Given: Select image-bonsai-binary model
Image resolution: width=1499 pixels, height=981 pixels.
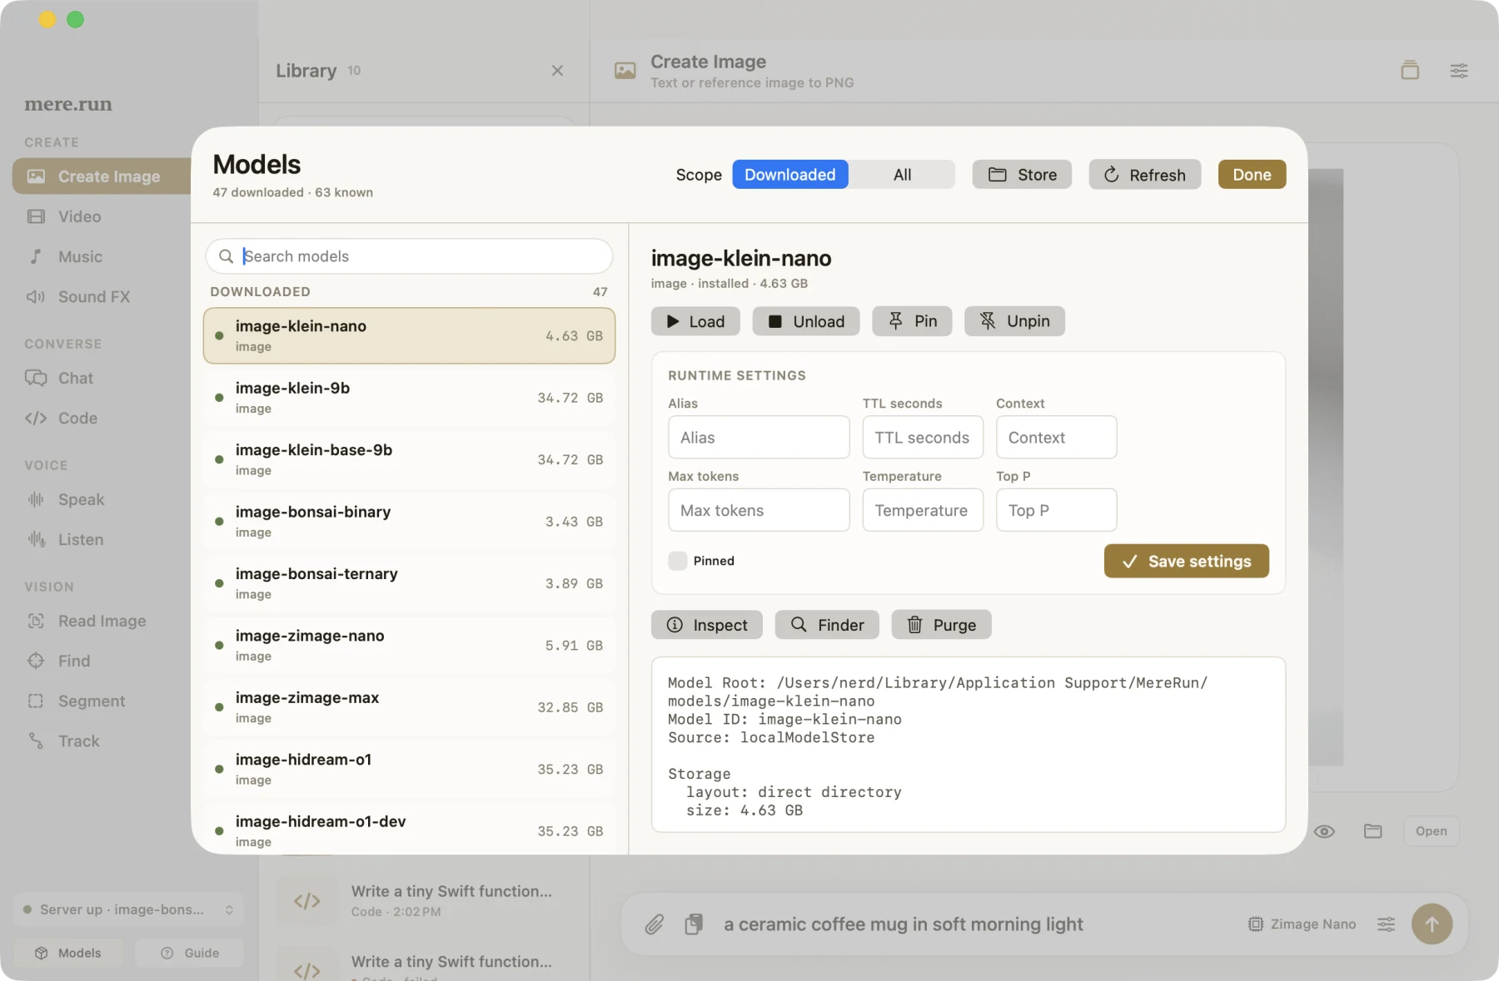Looking at the screenshot, I should click(x=409, y=522).
